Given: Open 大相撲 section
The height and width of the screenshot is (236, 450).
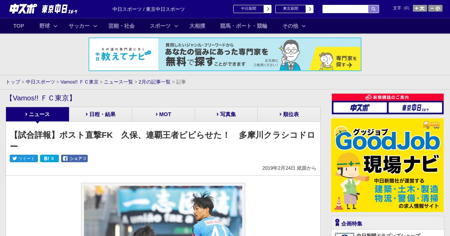Looking at the screenshot, I should (x=197, y=26).
